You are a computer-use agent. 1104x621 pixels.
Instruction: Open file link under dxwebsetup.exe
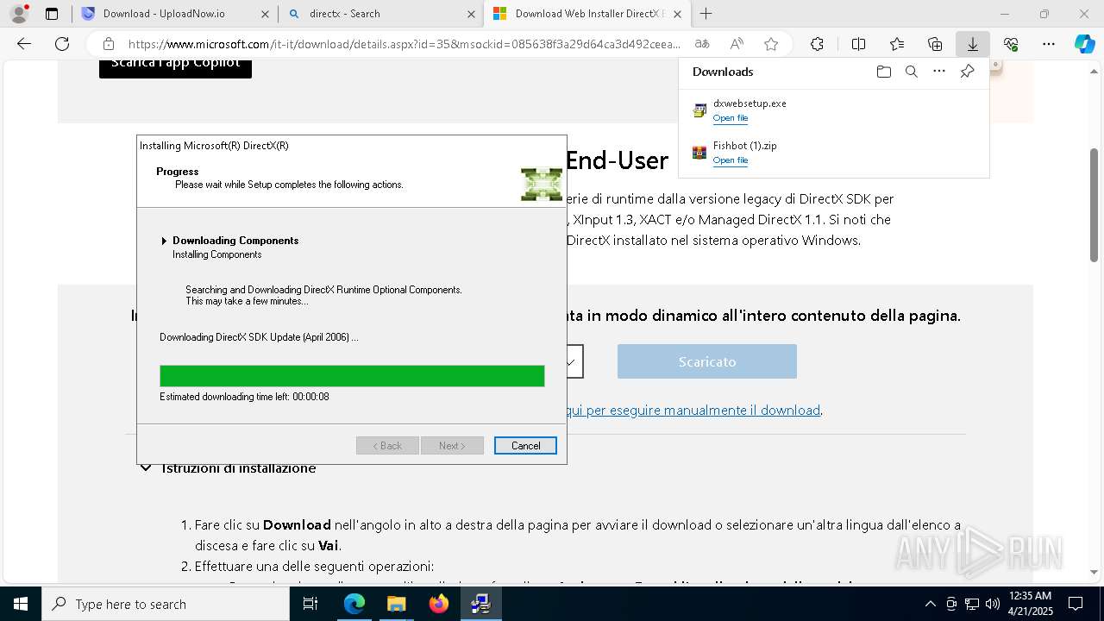coord(730,118)
